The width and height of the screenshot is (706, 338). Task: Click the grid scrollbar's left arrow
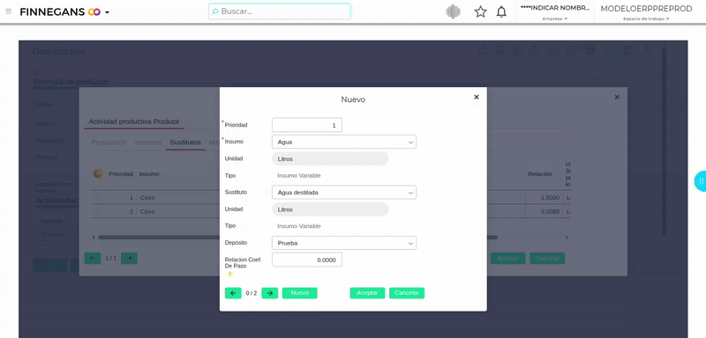94,237
